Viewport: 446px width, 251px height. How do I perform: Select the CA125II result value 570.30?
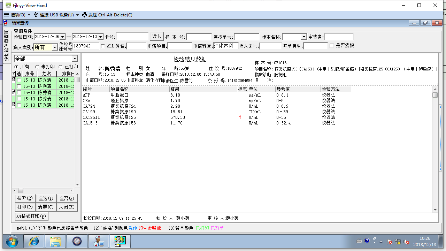[x=178, y=117]
